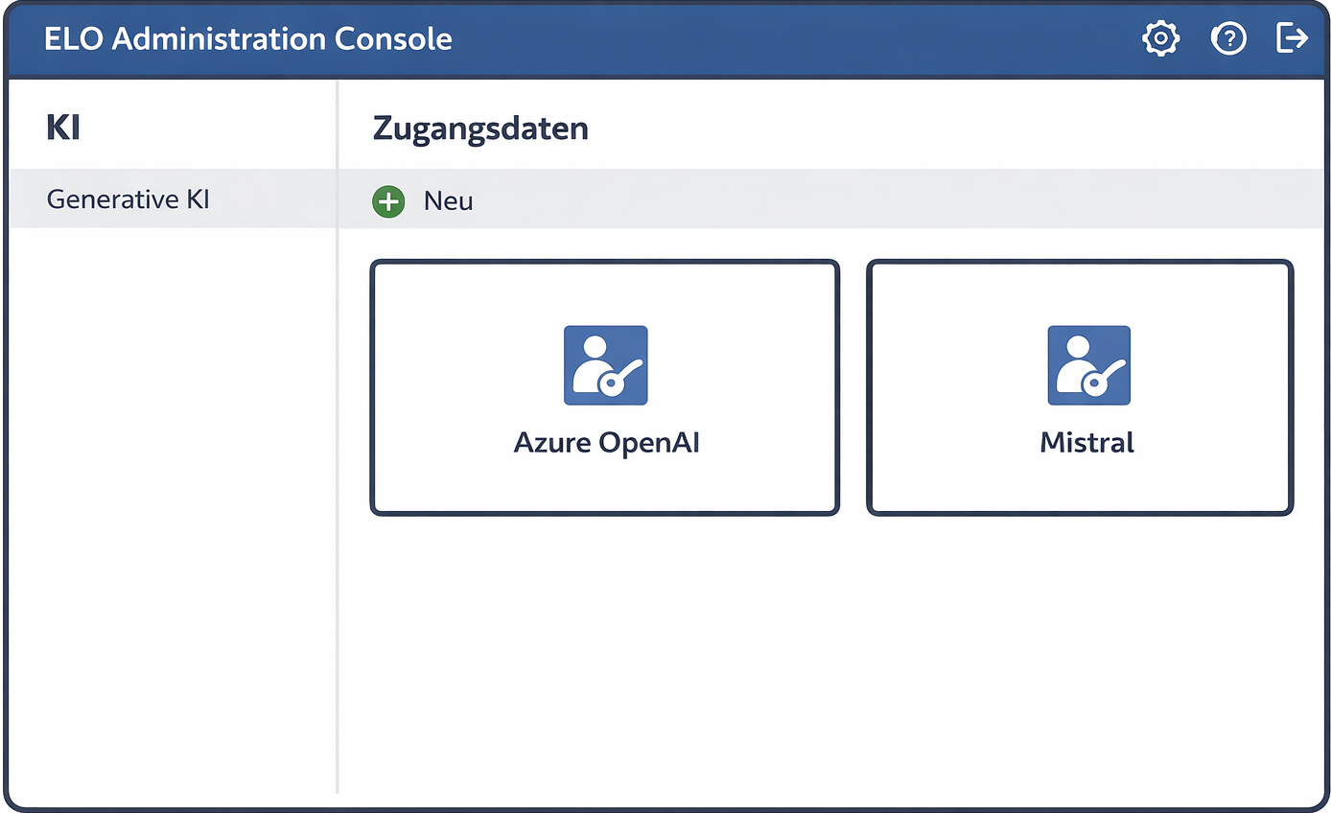
Task: Click the person-with-key icon on the right card
Action: (x=1086, y=364)
